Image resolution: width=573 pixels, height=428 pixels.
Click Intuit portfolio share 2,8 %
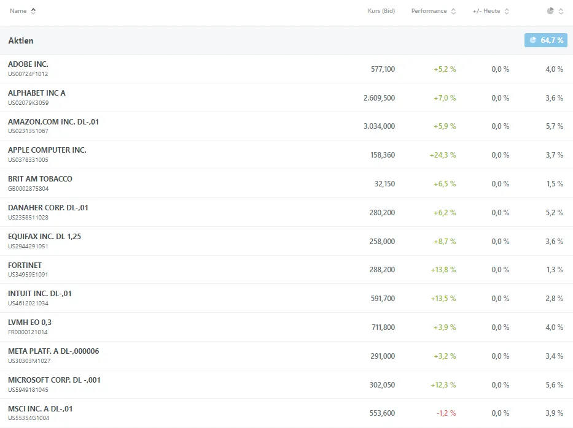tap(555, 299)
